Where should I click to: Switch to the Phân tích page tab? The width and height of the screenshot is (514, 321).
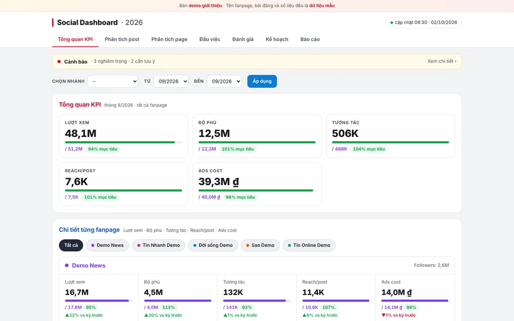tap(169, 39)
